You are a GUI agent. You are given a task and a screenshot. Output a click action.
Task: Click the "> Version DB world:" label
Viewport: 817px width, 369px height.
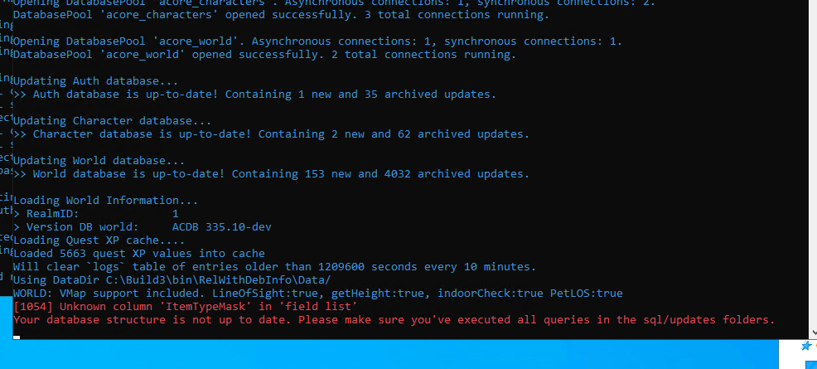(x=76, y=227)
